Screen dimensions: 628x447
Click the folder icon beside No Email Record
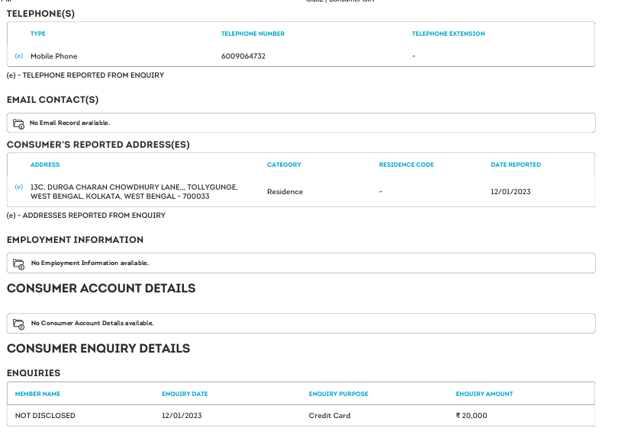pyautogui.click(x=19, y=123)
